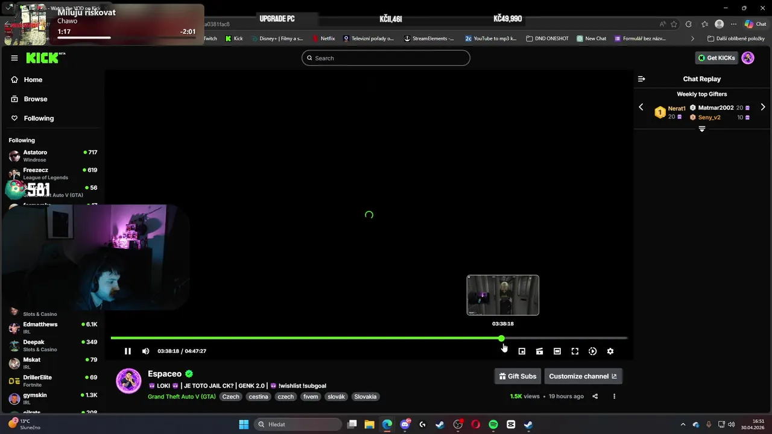Viewport: 772px width, 434px height.
Task: Open the Espaceo channel name link
Action: [165, 374]
